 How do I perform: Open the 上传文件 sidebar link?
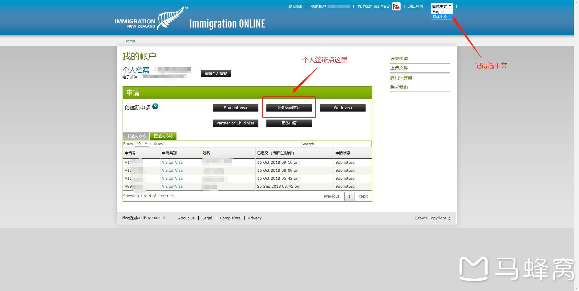point(399,68)
